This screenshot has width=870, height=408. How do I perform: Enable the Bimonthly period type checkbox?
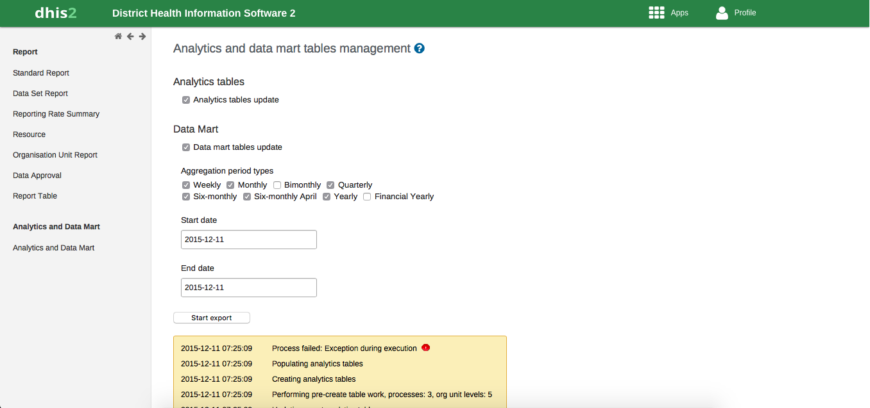click(x=277, y=185)
